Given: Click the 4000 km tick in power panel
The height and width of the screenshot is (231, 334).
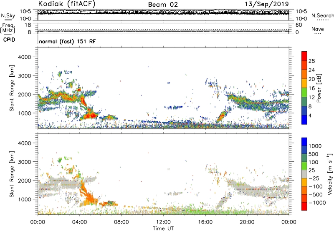Looking at the screenshot, I should pos(24,57).
